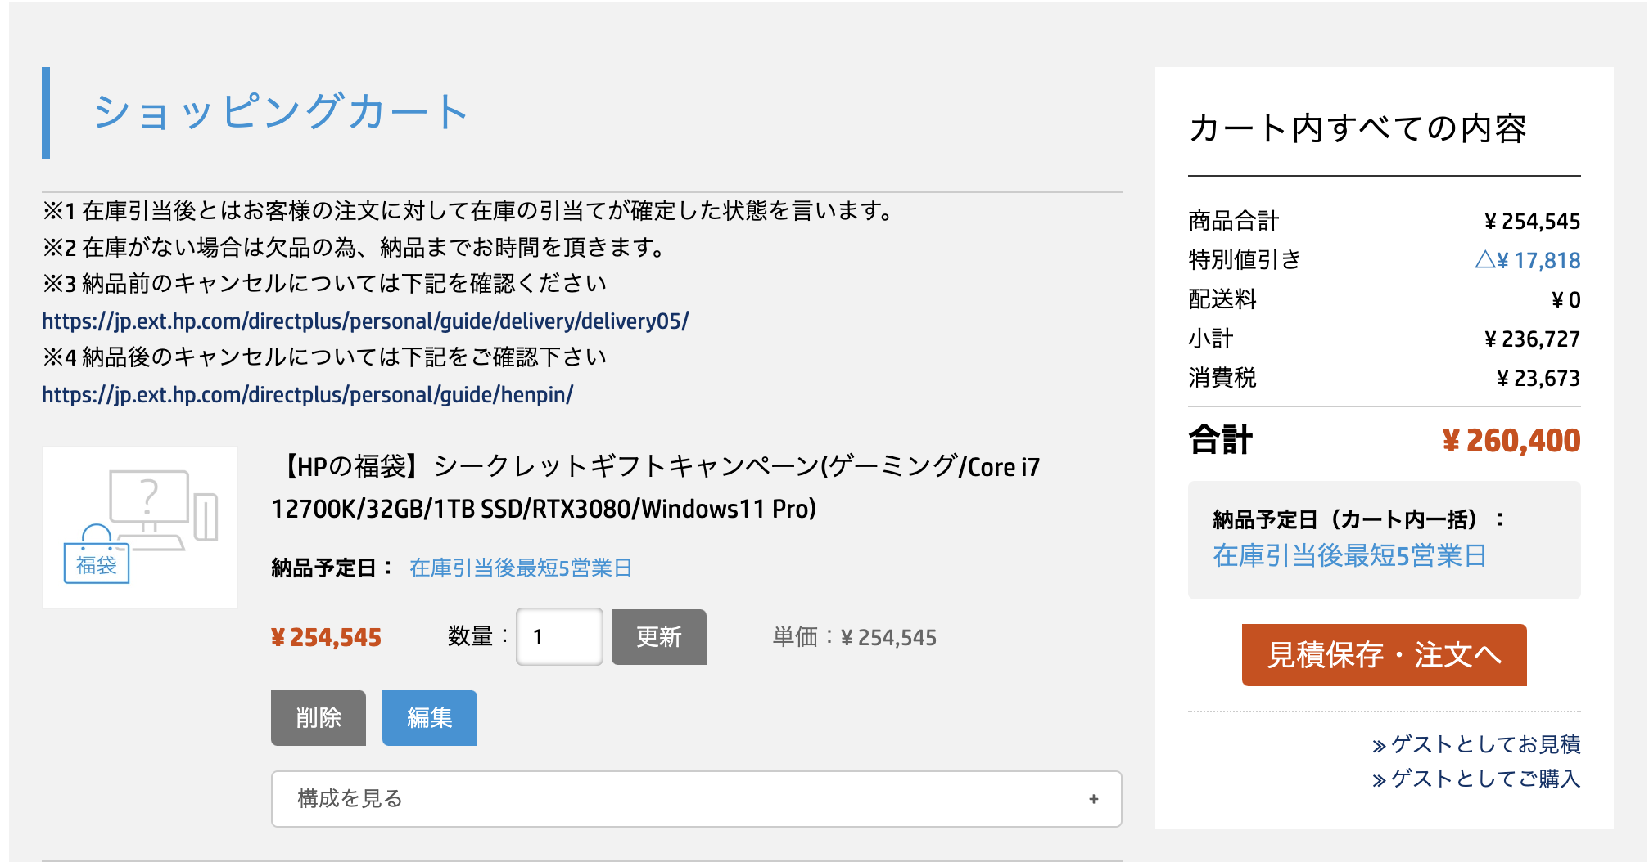Viewport: 1649px width, 862px height.
Task: Click the 小計 ¥236,727 value
Action: click(1532, 339)
